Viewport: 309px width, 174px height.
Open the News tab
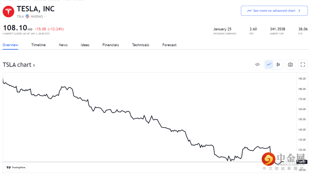coord(63,45)
